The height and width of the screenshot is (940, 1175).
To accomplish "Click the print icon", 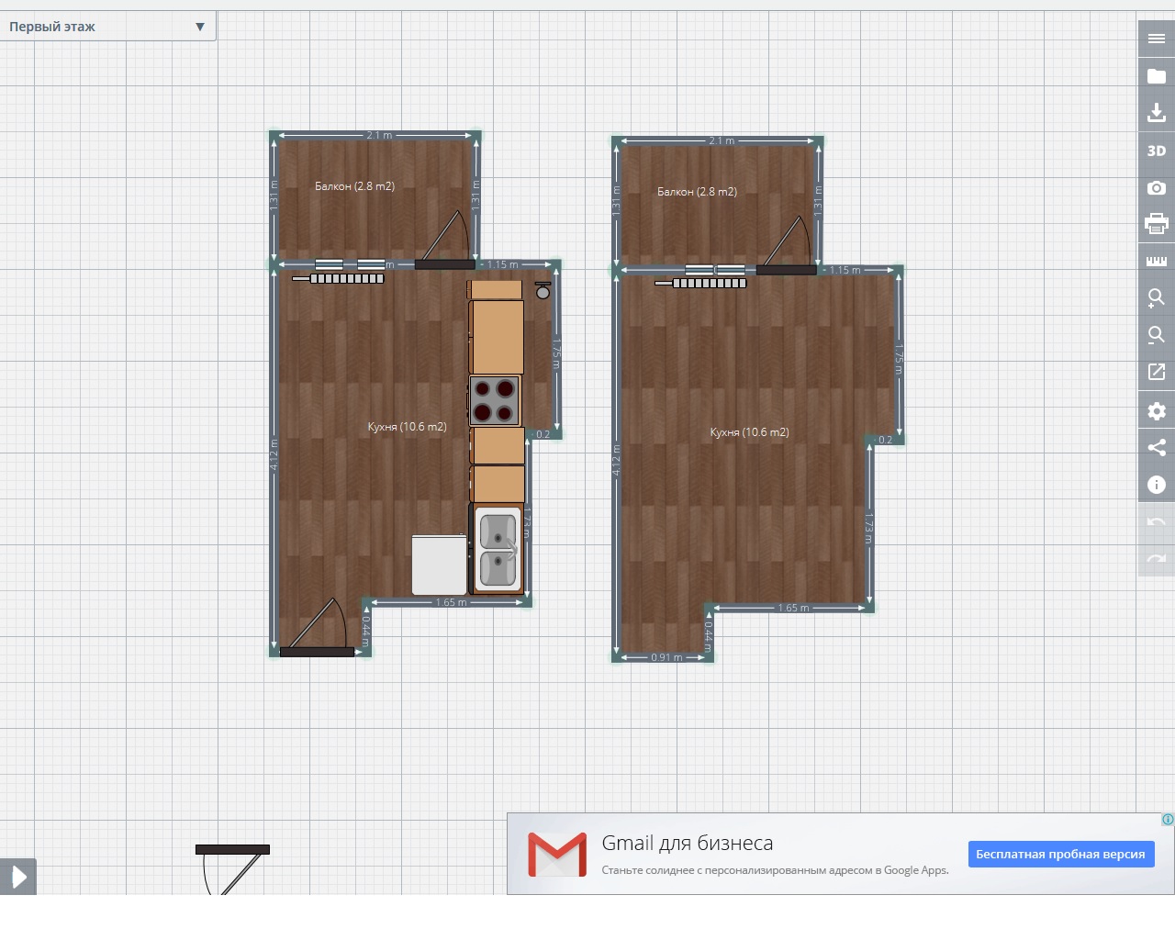I will [x=1157, y=224].
